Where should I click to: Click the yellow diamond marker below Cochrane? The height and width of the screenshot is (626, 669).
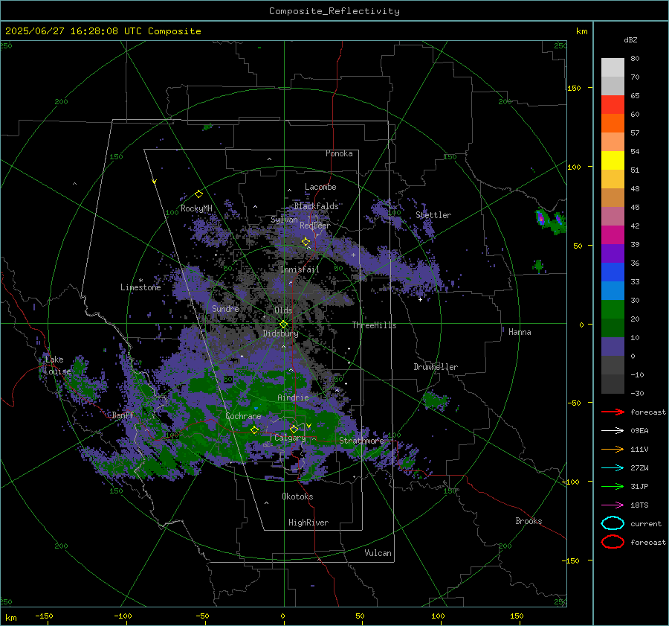[x=254, y=430]
